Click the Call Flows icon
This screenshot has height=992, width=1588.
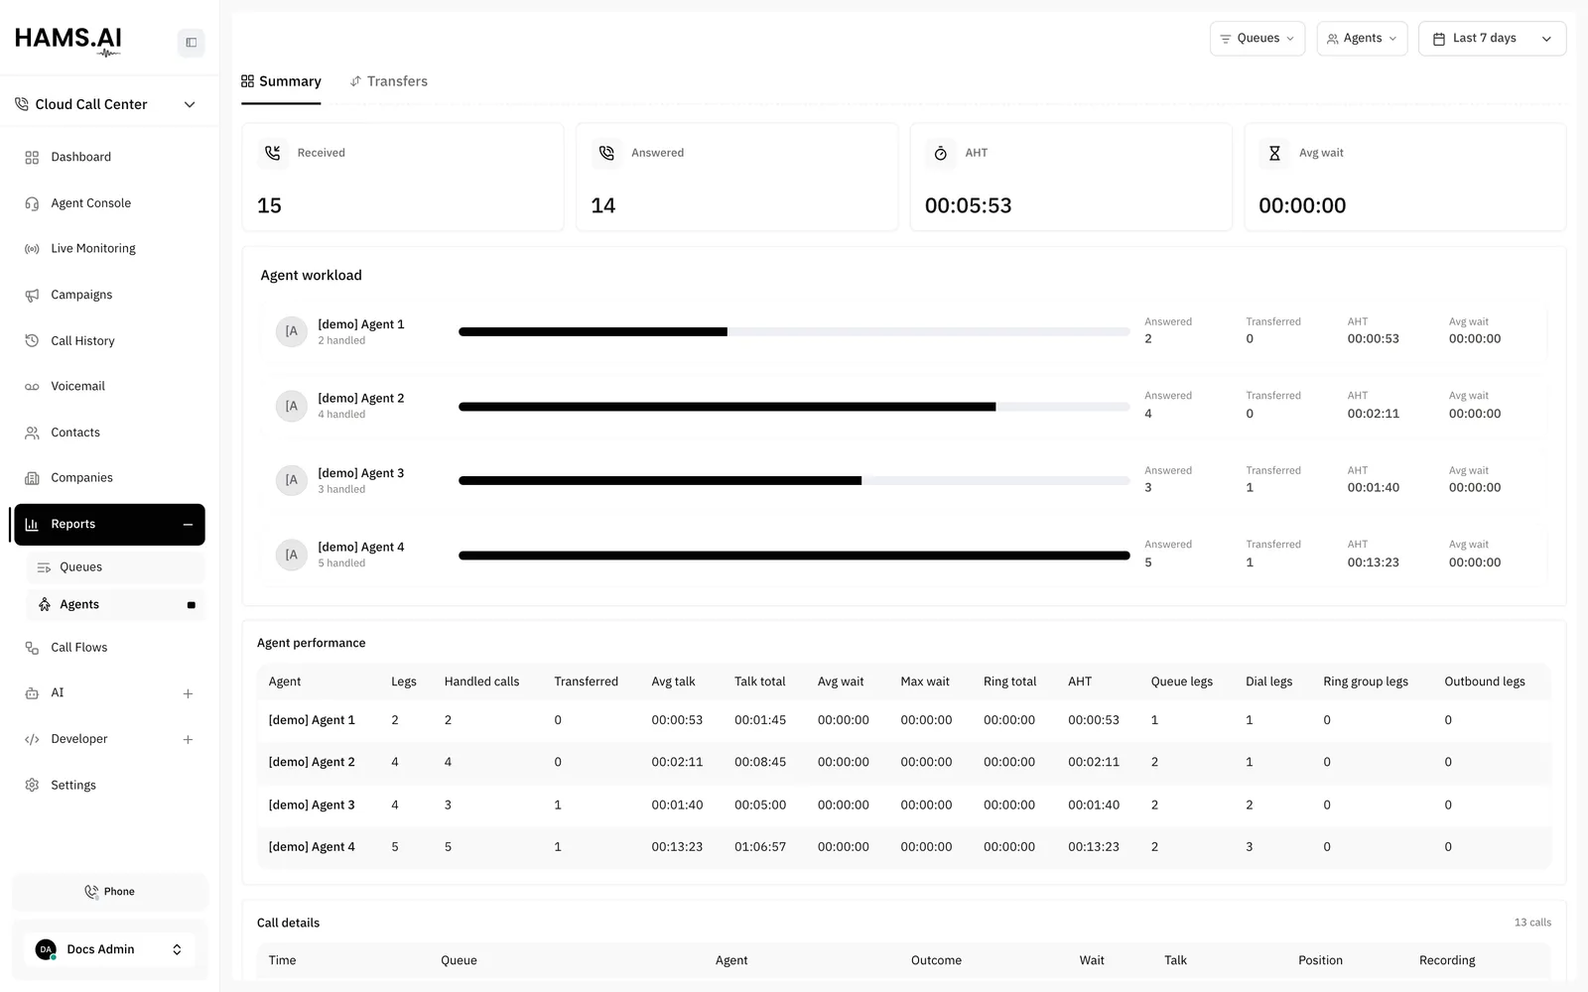click(x=32, y=648)
